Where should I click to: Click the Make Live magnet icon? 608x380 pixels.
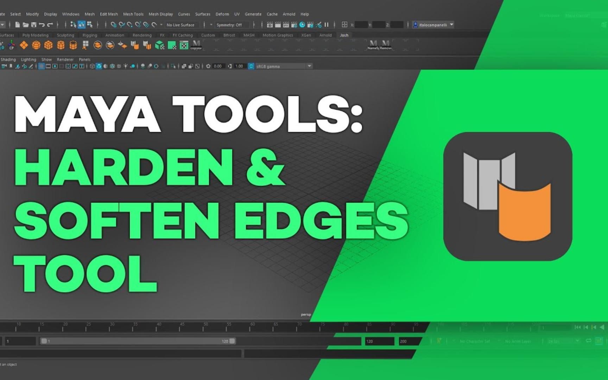[154, 25]
